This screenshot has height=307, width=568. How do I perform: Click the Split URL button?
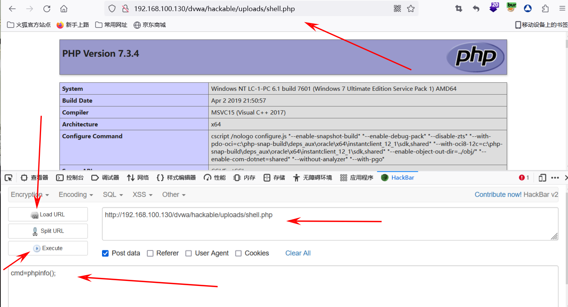(x=48, y=231)
